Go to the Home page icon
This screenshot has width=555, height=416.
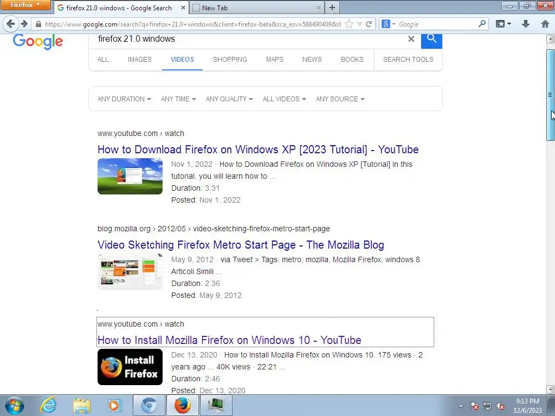point(545,24)
